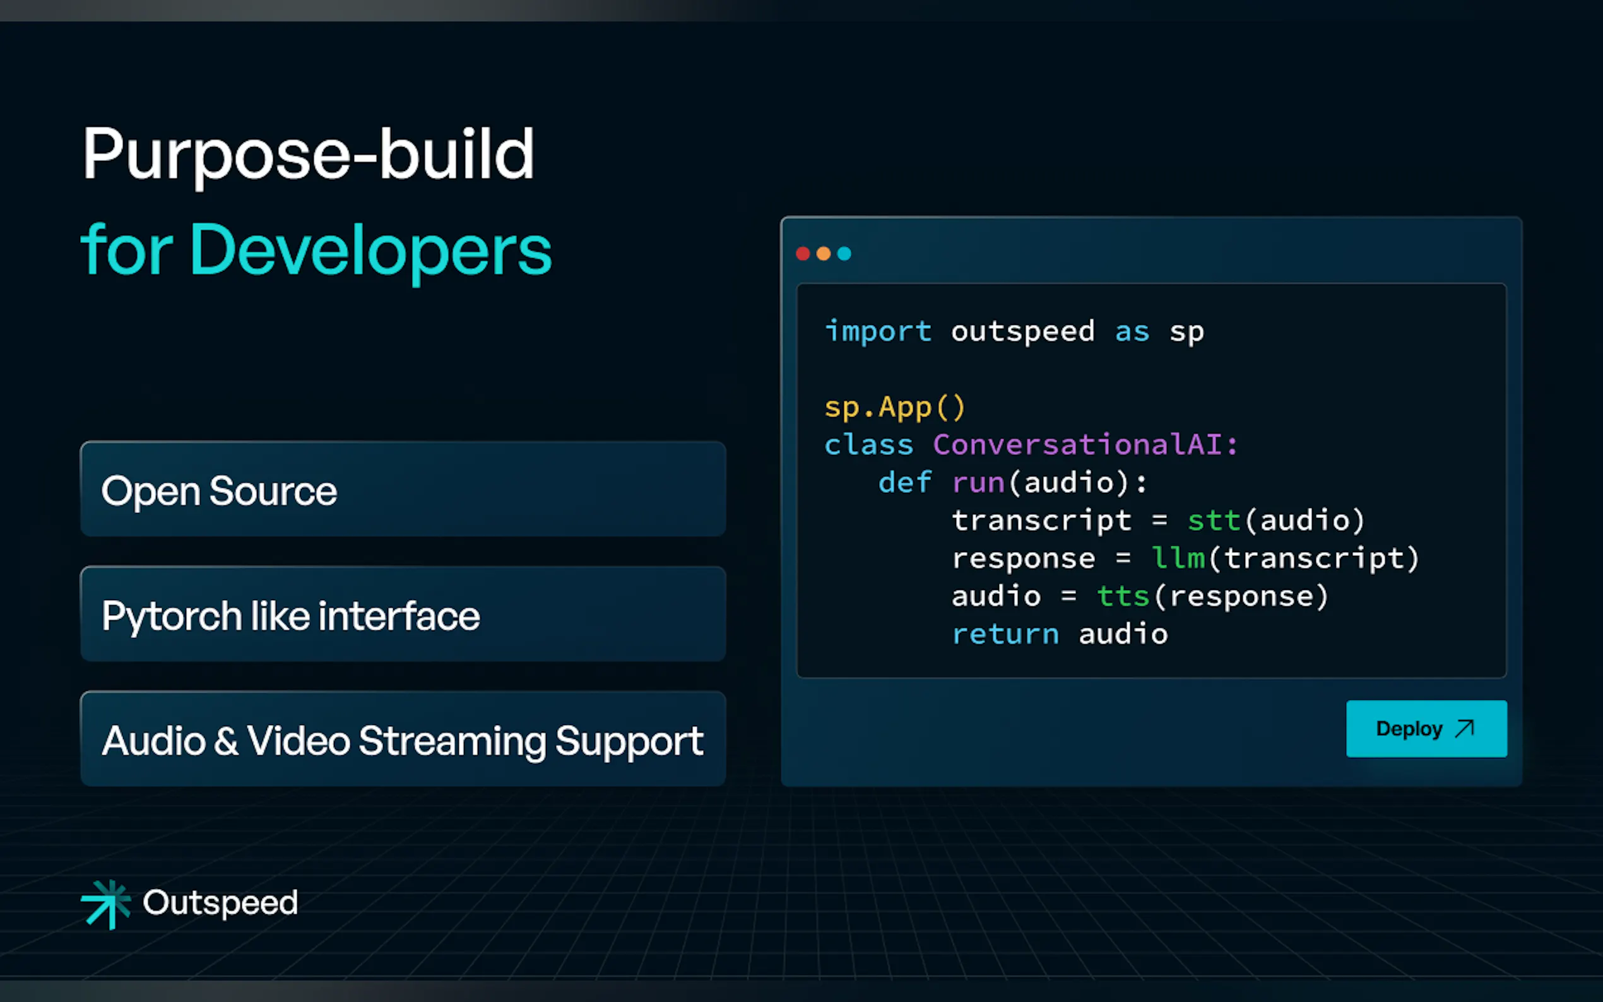1603x1002 pixels.
Task: Click the 'Purpose-build' headline text
Action: click(308, 154)
